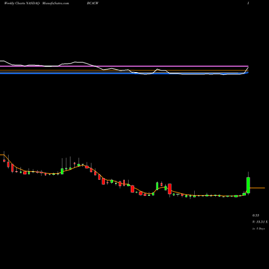Click the 'Weekly Charts NASDAQ' title text
269x269 pixels.
click(x=22, y=3)
